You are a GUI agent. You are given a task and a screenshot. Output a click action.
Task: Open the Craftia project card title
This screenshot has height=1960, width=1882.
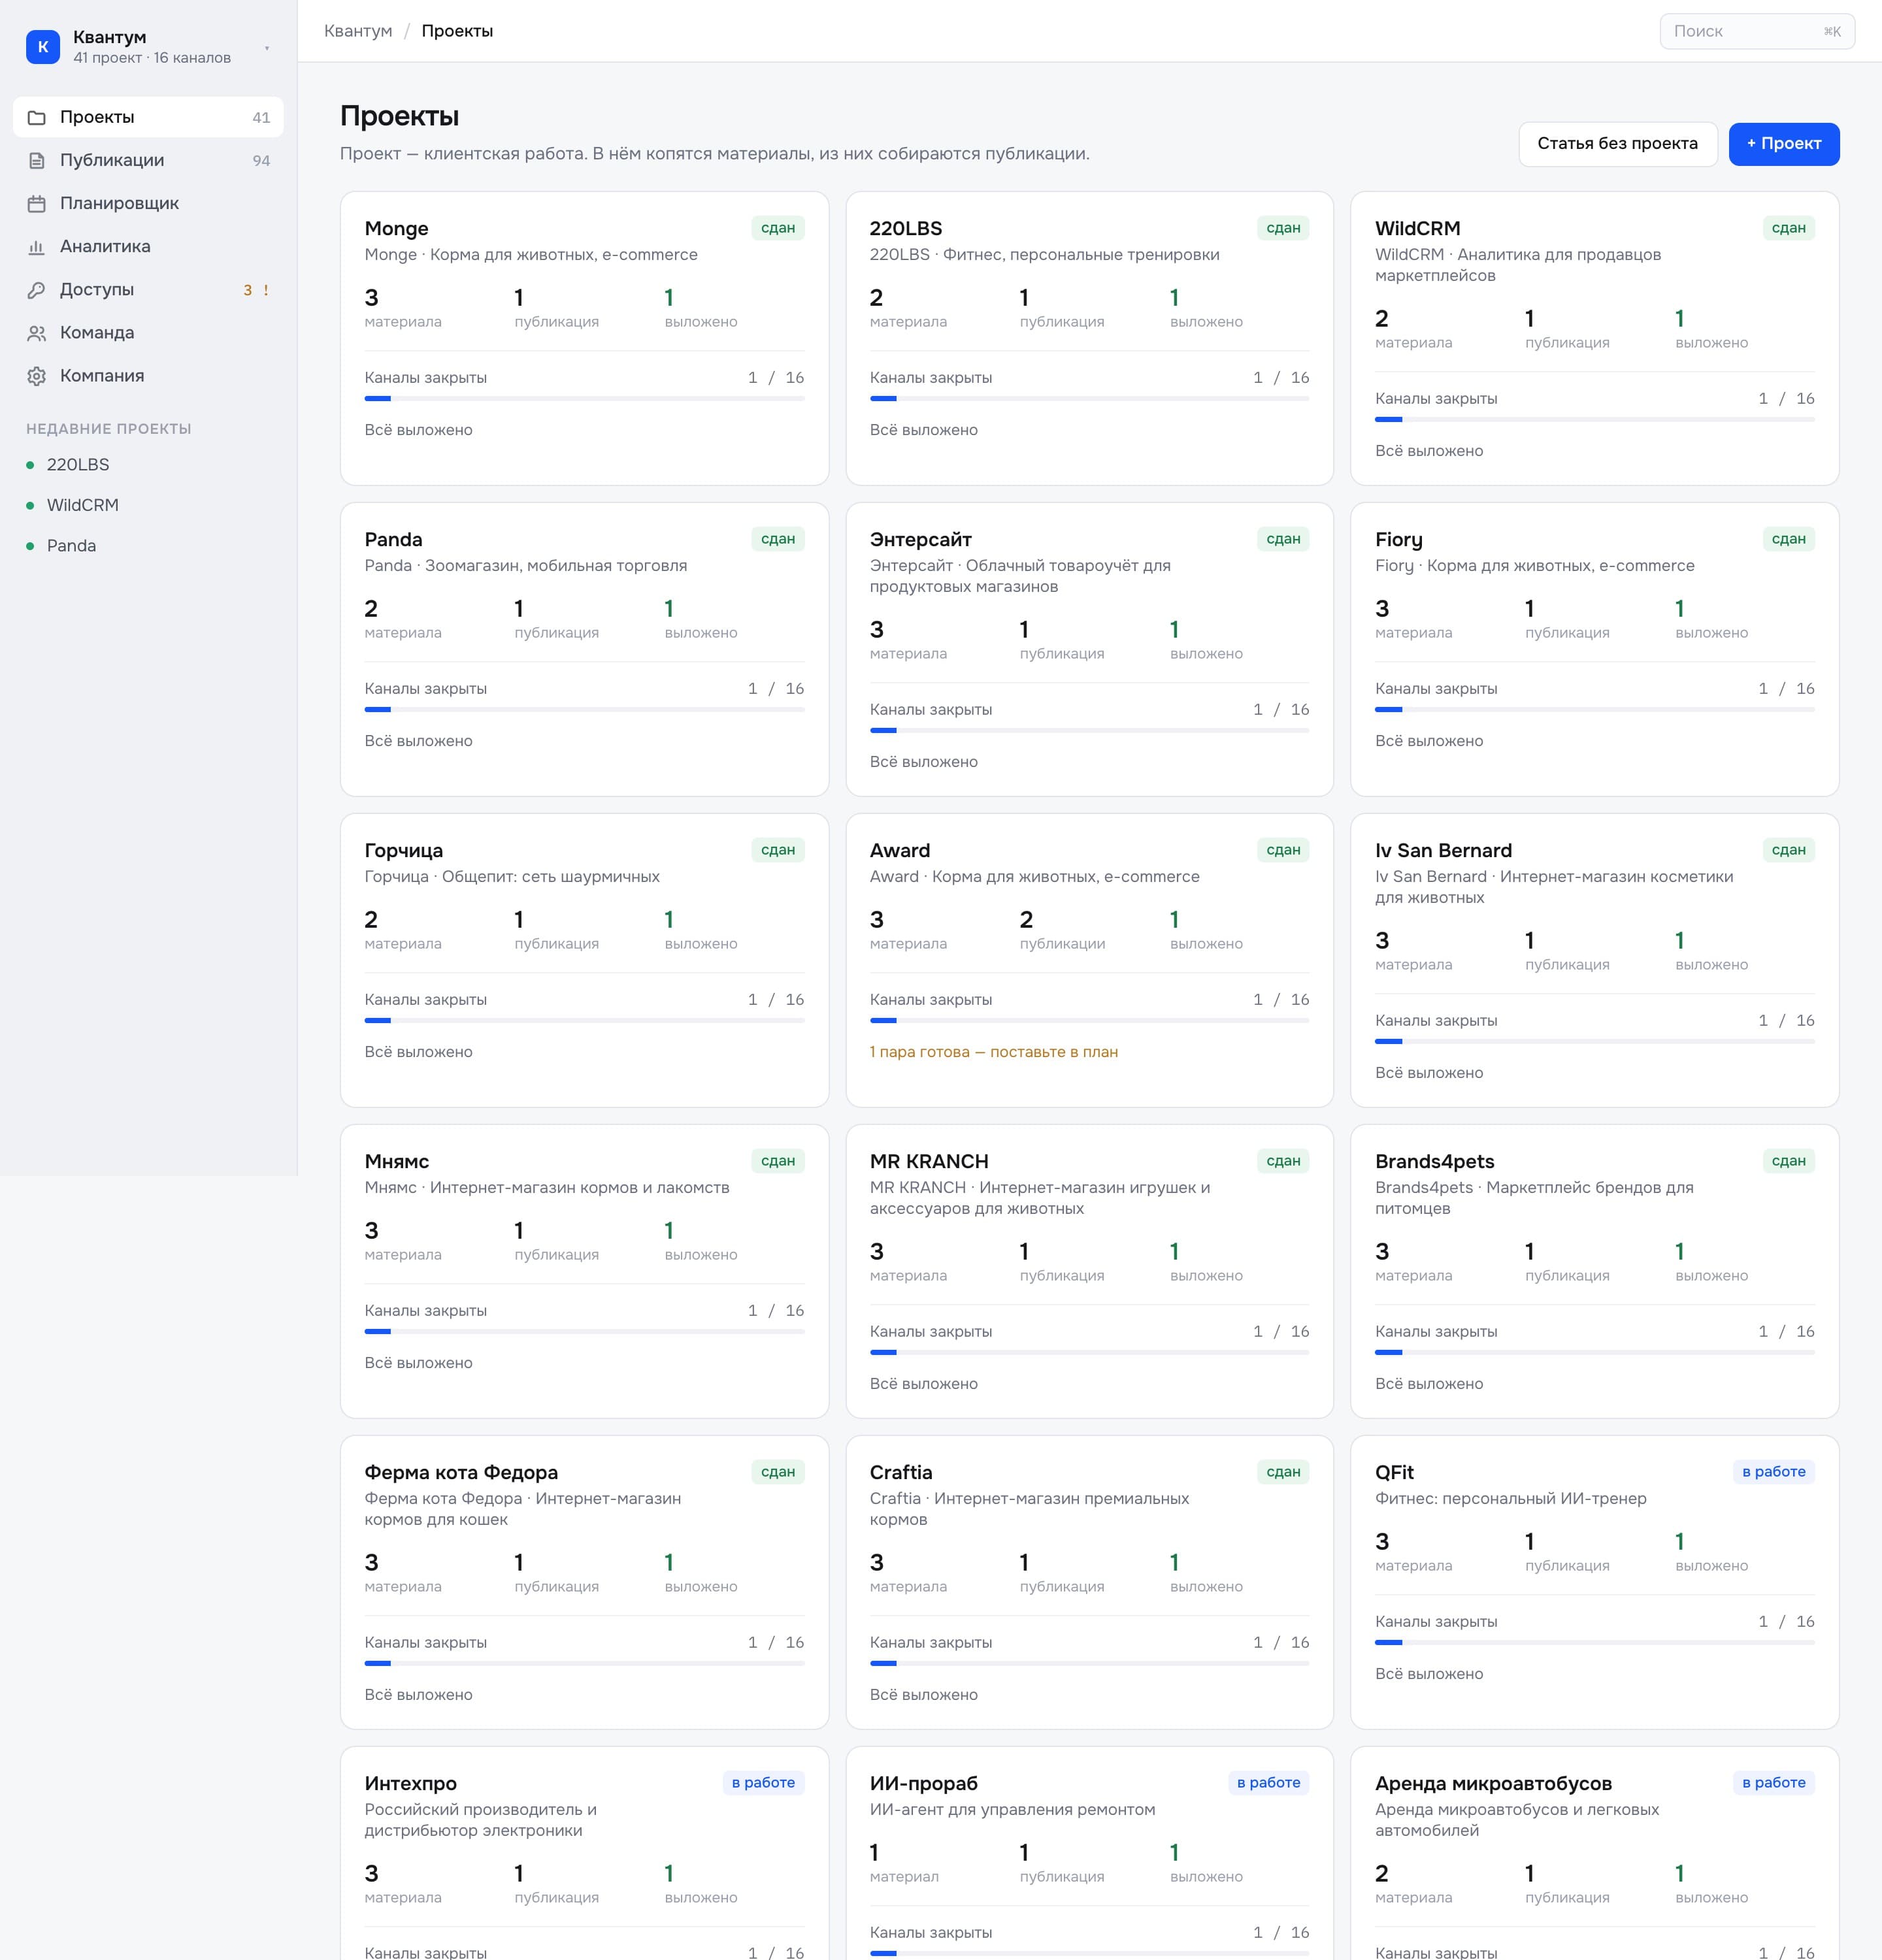(901, 1473)
